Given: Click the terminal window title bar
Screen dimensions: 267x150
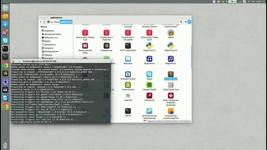Looking at the screenshot, I should (61, 61).
